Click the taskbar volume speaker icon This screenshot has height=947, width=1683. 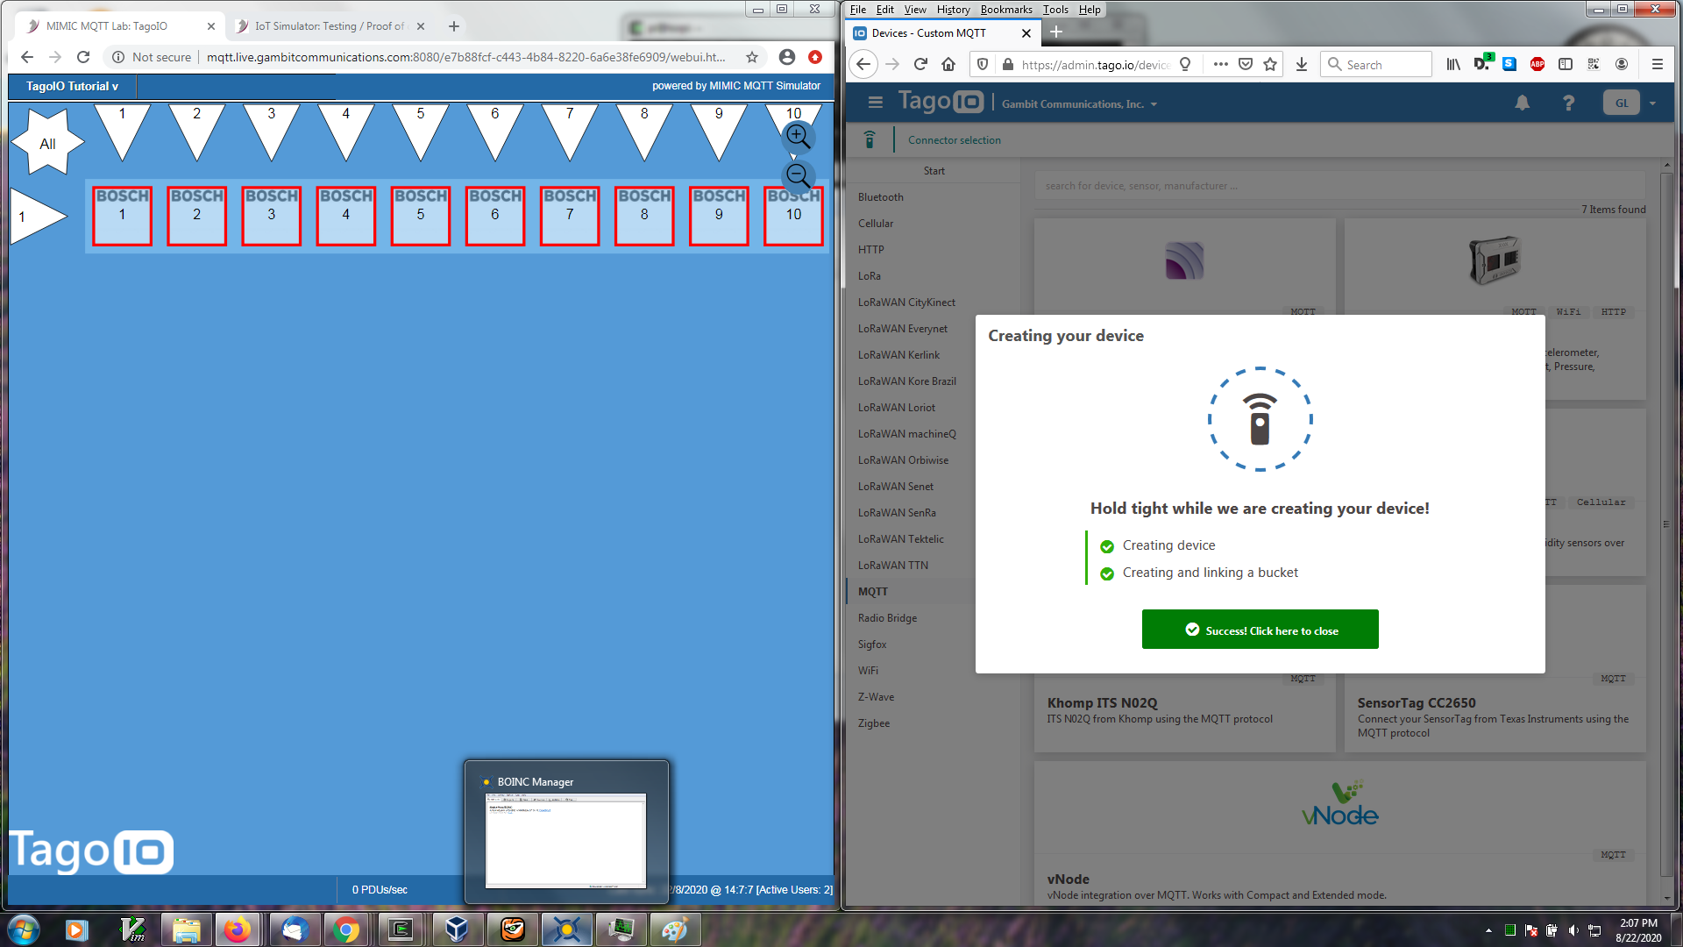(x=1573, y=930)
